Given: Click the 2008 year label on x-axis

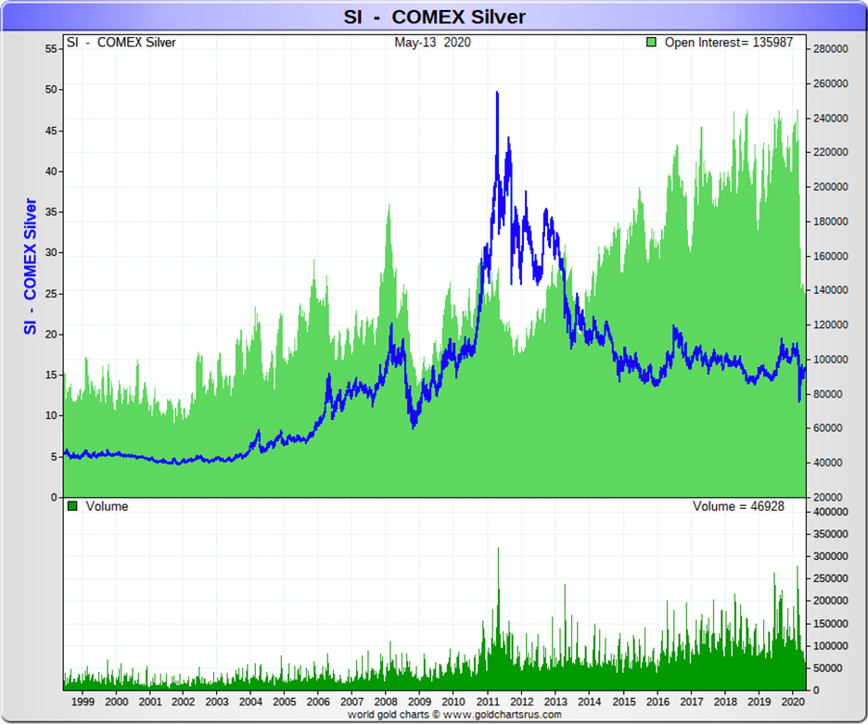Looking at the screenshot, I should coord(387,702).
